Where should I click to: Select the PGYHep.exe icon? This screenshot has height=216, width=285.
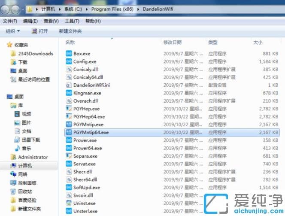(x=69, y=109)
